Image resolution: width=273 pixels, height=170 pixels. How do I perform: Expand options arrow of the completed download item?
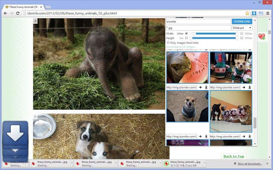tap(204, 164)
